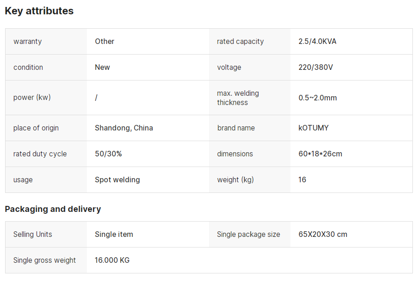Click the warranty value Other

104,41
